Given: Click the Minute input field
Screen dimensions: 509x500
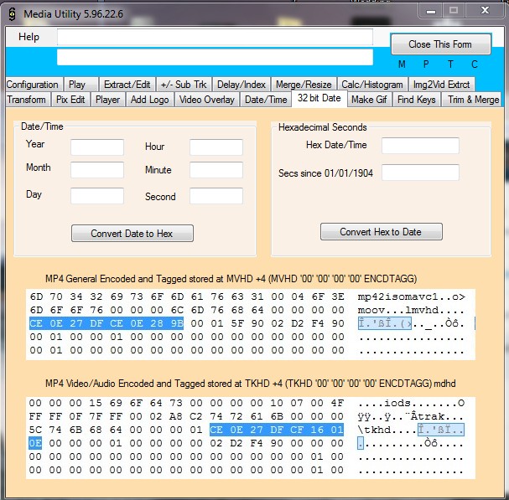Looking at the screenshot, I should pyautogui.click(x=216, y=170).
